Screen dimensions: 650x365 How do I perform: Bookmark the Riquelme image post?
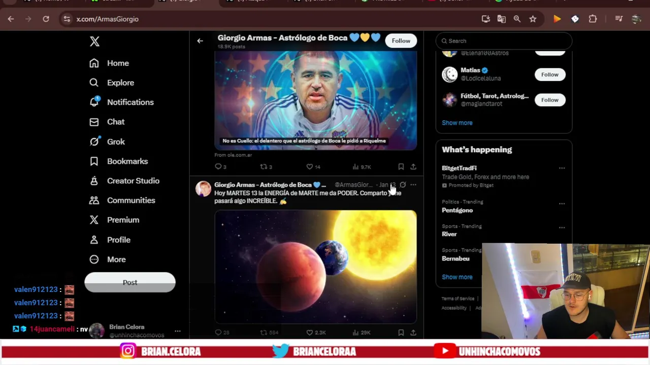click(x=401, y=167)
